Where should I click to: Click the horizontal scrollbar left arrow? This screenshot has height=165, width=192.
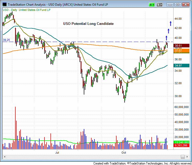click(5, 157)
